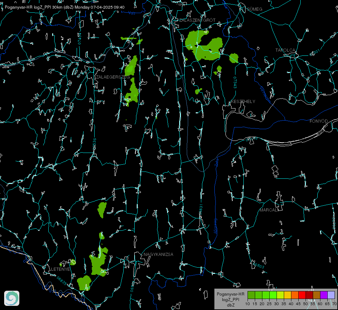Select the 30–35 dBZ yellow-green legend swatch
Screen dimensions: 338x310
click(x=280, y=295)
